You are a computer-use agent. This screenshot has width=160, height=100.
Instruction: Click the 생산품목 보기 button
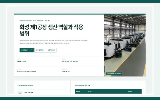[x=26, y=50]
